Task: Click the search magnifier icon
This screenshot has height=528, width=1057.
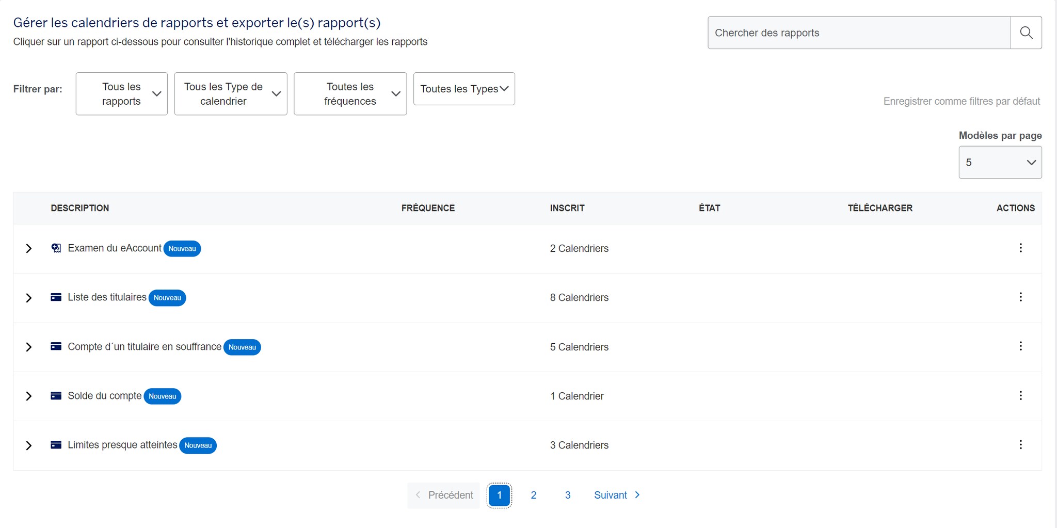Action: click(1026, 33)
